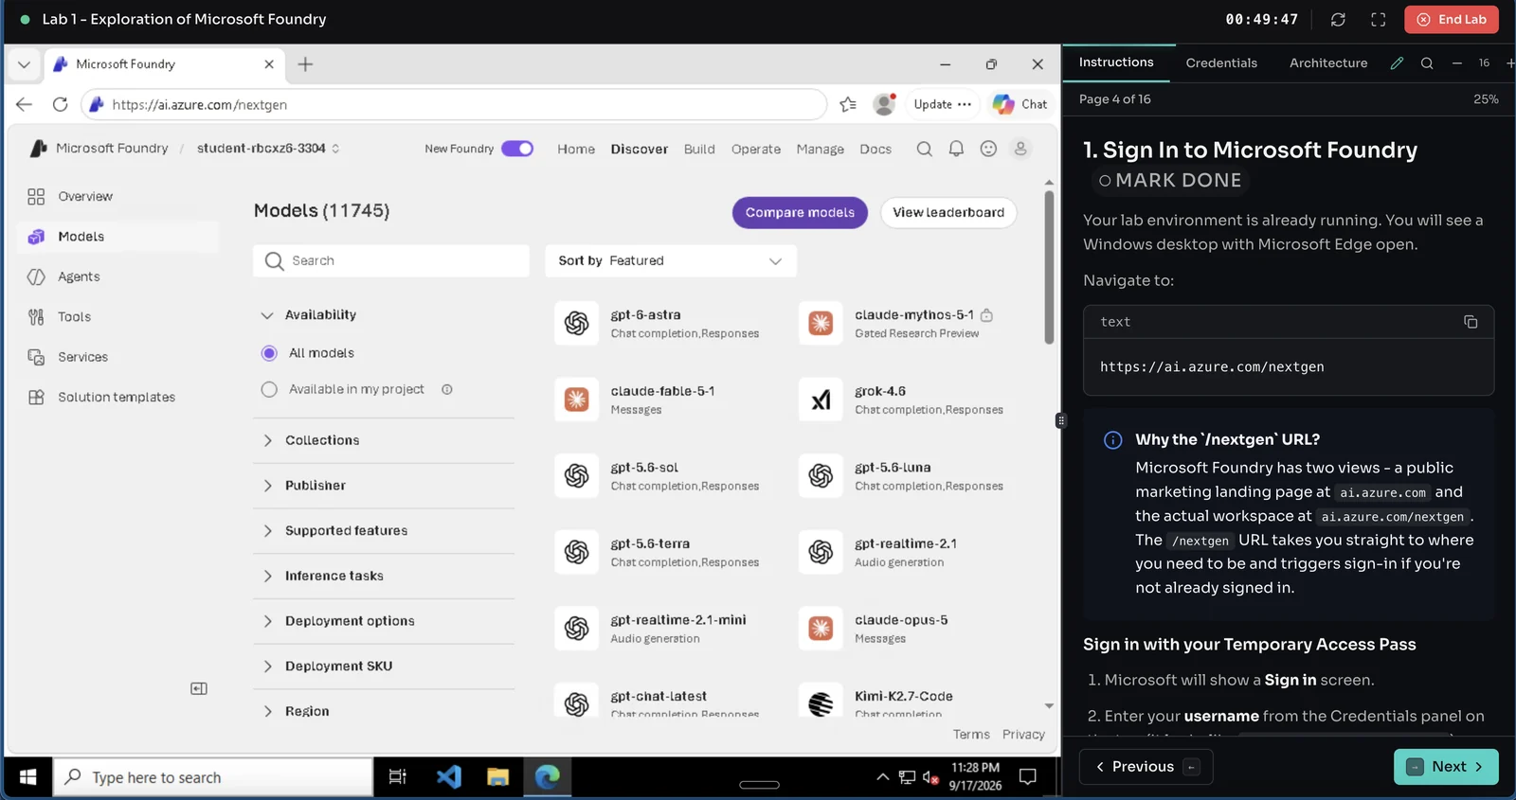The image size is (1516, 800).
Task: Go to the Build menu
Action: pos(699,150)
